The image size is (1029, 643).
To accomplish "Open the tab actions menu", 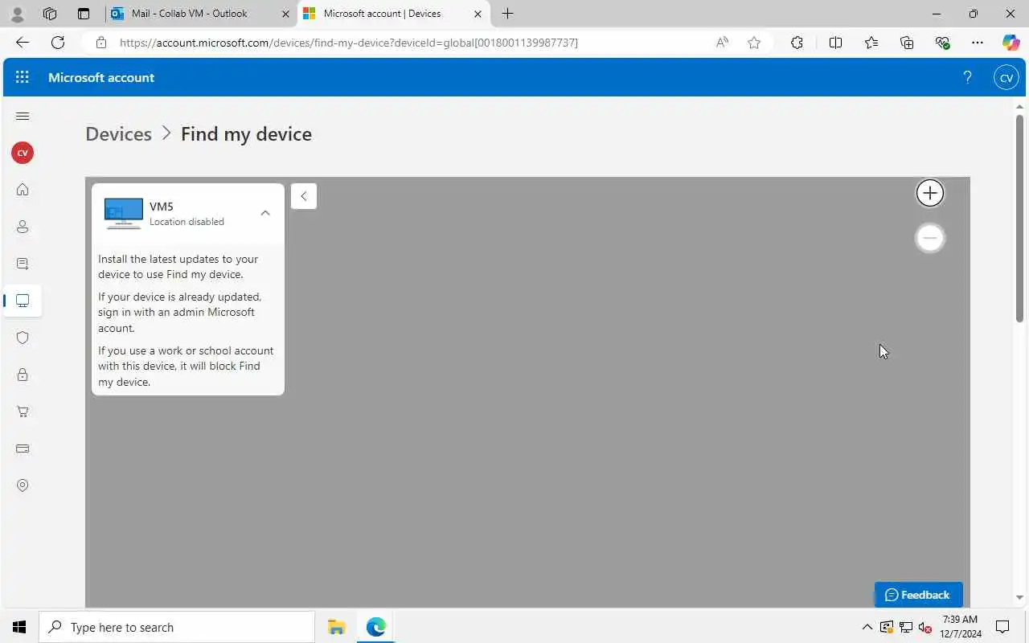I will coord(84,14).
